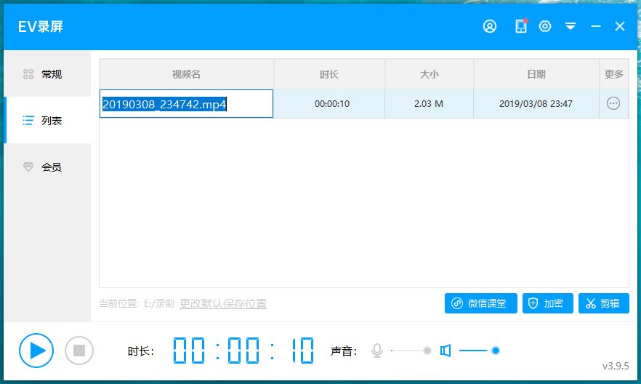Click the 更多 column header
The width and height of the screenshot is (641, 384).
(x=614, y=74)
